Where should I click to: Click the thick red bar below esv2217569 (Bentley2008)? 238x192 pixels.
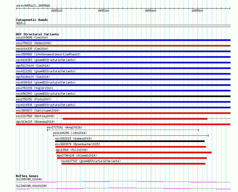(x=135, y=119)
